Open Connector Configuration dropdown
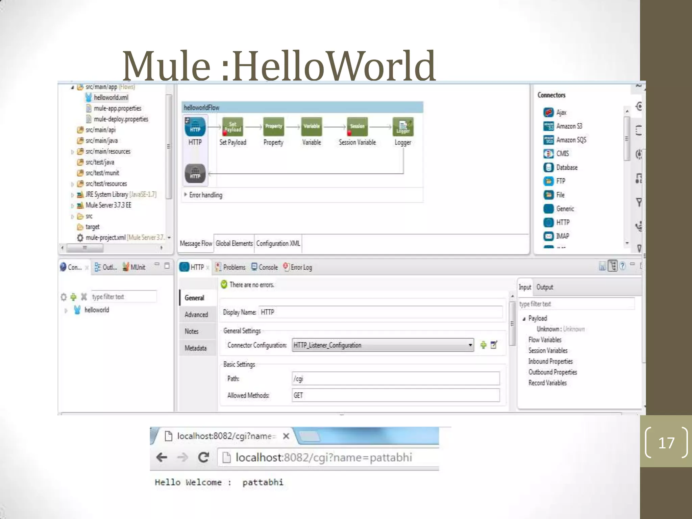Viewport: 692px width, 519px height. click(x=383, y=345)
